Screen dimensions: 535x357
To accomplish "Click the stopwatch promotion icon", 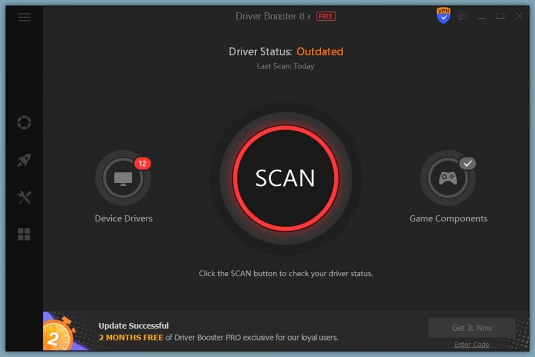I will click(x=58, y=335).
